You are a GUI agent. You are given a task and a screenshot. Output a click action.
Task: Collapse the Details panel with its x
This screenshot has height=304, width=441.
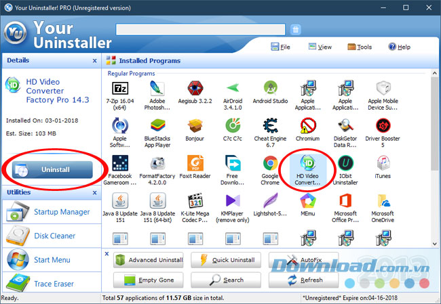click(x=95, y=61)
